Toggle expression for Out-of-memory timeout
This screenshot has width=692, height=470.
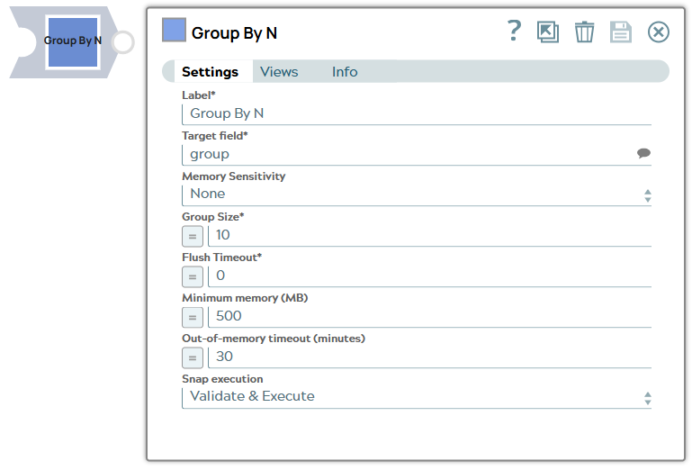pyautogui.click(x=193, y=357)
